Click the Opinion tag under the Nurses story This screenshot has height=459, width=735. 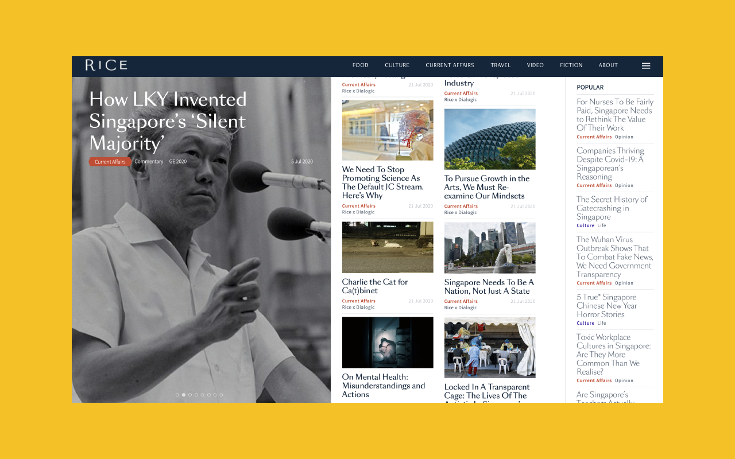click(x=624, y=137)
